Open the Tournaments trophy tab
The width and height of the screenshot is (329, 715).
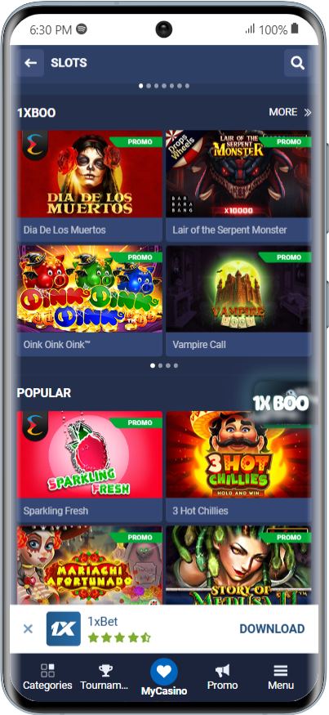[105, 677]
